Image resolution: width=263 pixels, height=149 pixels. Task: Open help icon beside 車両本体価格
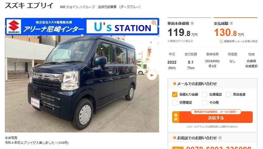tap(192, 23)
